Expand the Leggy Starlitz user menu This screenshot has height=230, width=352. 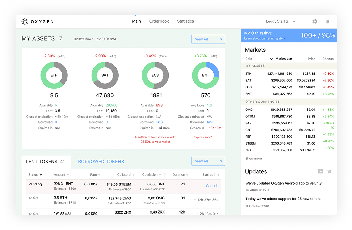click(x=280, y=21)
